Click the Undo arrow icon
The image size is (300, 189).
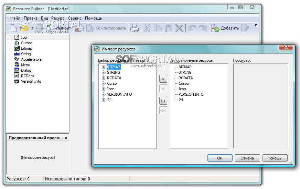click(x=192, y=28)
